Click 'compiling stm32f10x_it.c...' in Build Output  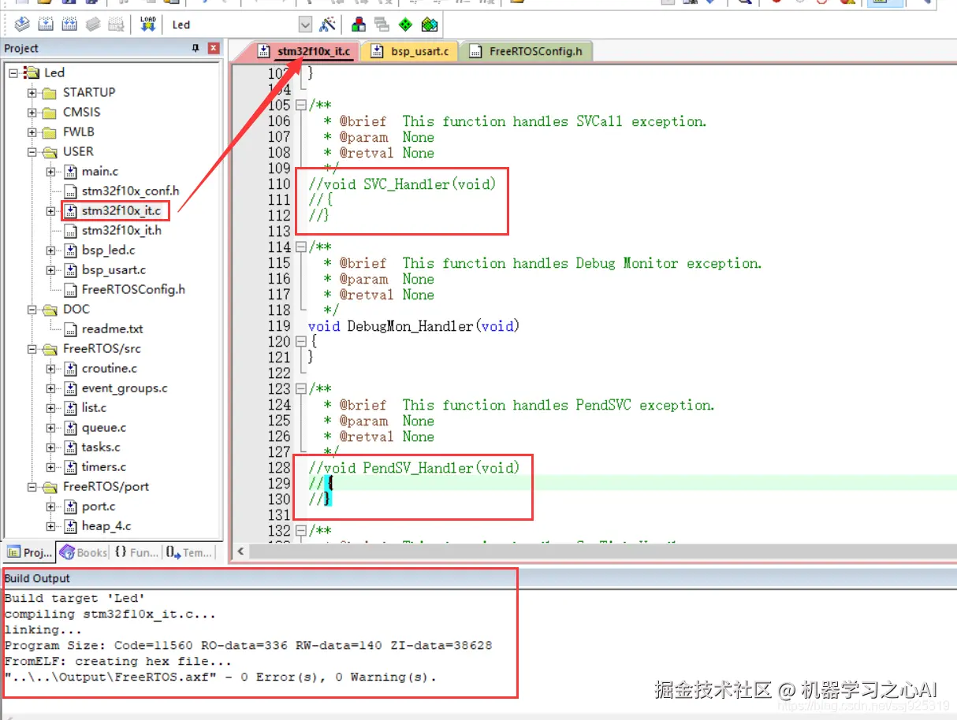click(x=110, y=614)
